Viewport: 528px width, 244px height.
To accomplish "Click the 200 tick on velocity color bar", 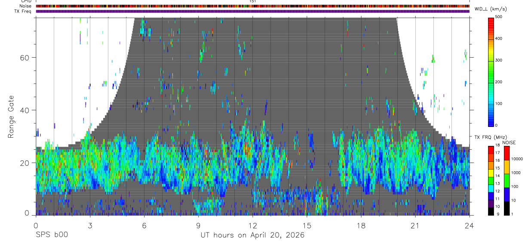I will [x=499, y=82].
